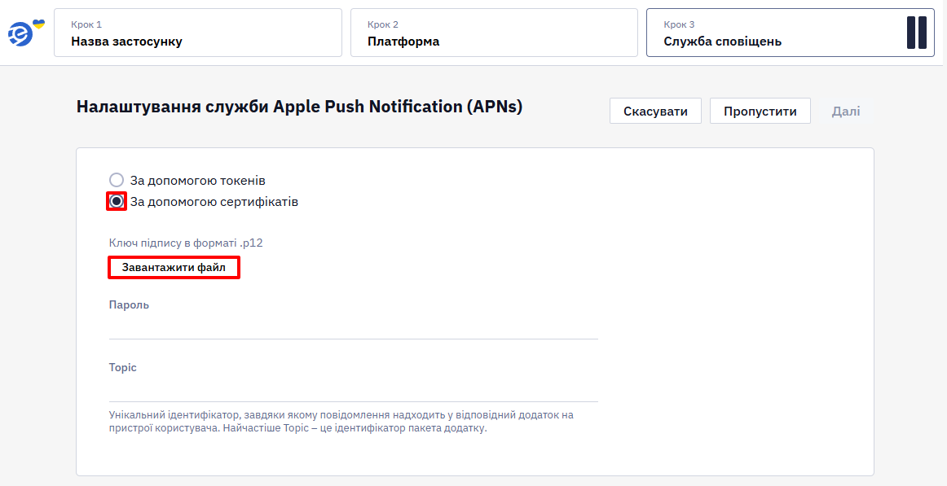The height and width of the screenshot is (486, 947).
Task: Focus the Пароль input field
Action: 354,326
